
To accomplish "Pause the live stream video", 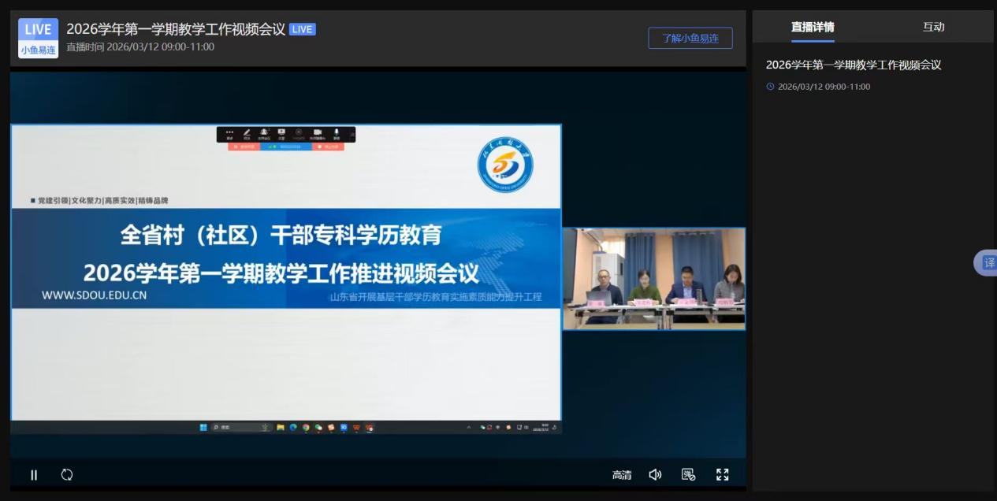I will pos(34,475).
